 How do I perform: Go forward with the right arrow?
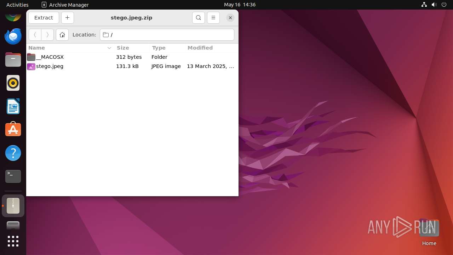[x=47, y=35]
